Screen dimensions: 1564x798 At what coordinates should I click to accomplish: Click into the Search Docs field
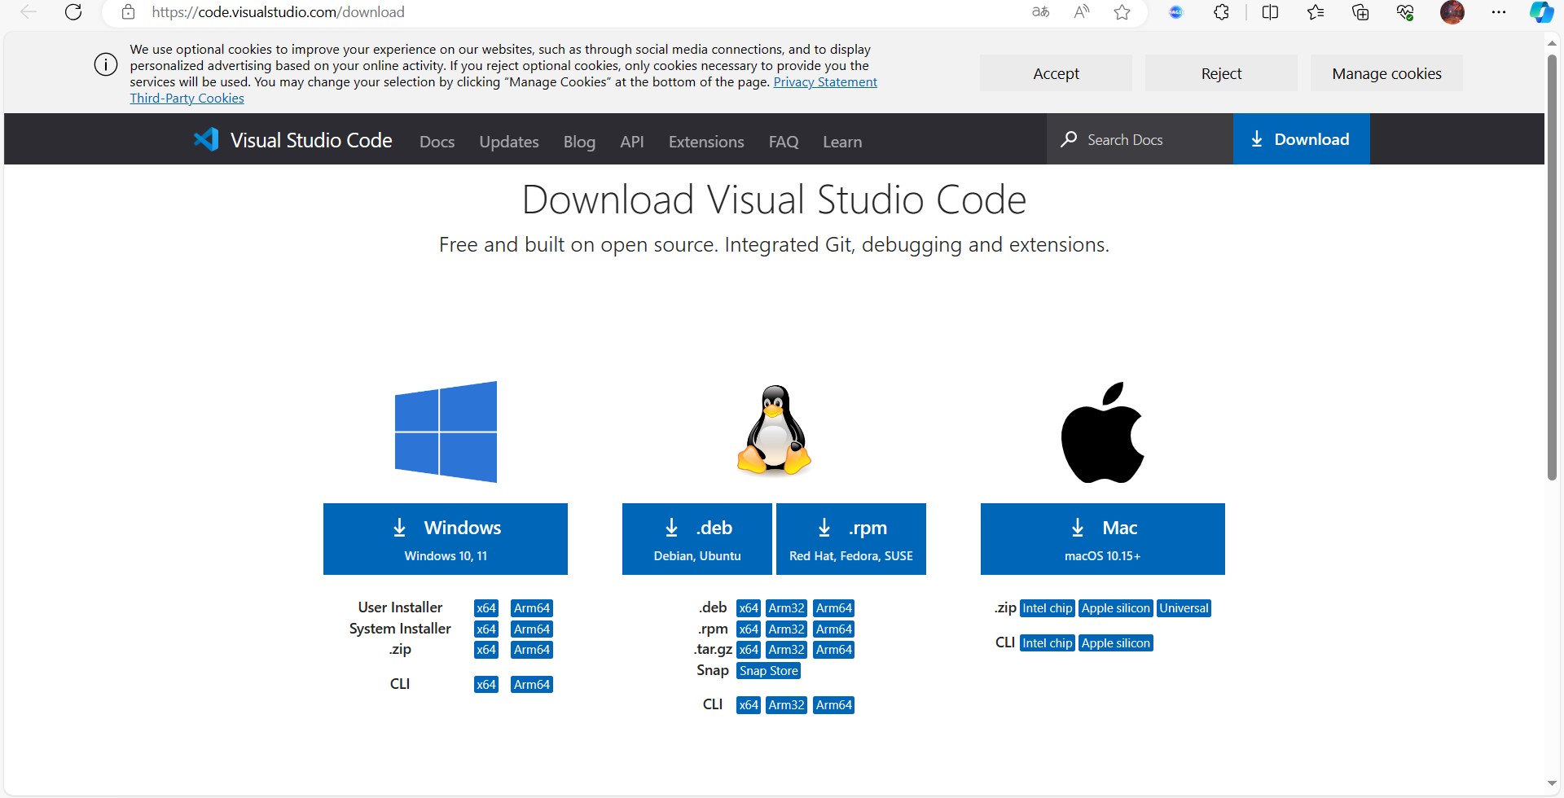[1140, 139]
